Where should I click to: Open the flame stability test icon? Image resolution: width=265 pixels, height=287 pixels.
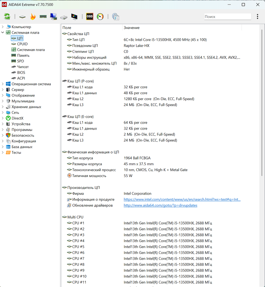tap(33, 17)
